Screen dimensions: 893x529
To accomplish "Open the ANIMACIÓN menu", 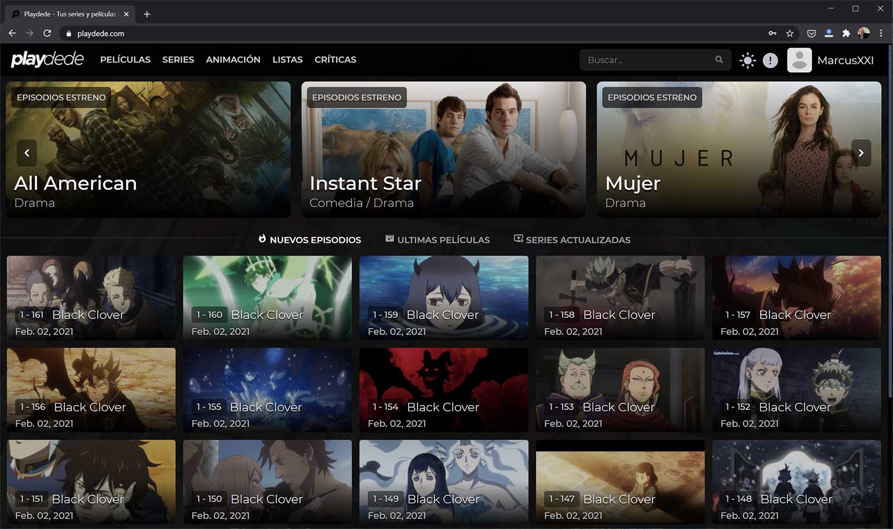I will click(x=233, y=60).
